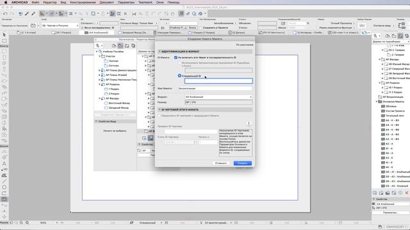Screen dimensions: 410x230
Task: Open the 'Редактор' menu
Action: click(50, 3)
